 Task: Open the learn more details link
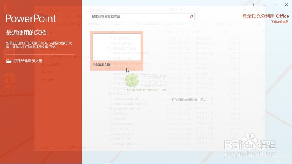tap(279, 22)
